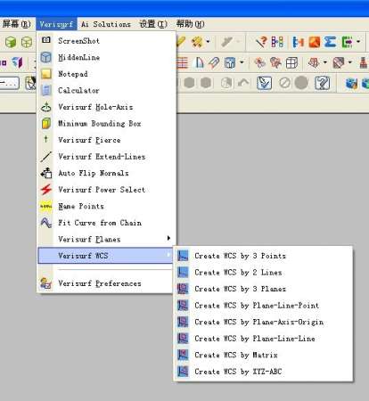Click the Power Select lightning icon

[x=46, y=189]
